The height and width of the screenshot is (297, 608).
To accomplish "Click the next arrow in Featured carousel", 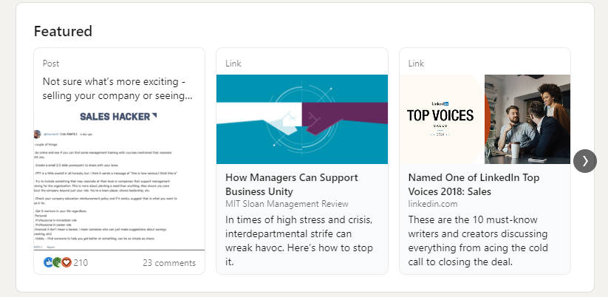I will coord(584,160).
